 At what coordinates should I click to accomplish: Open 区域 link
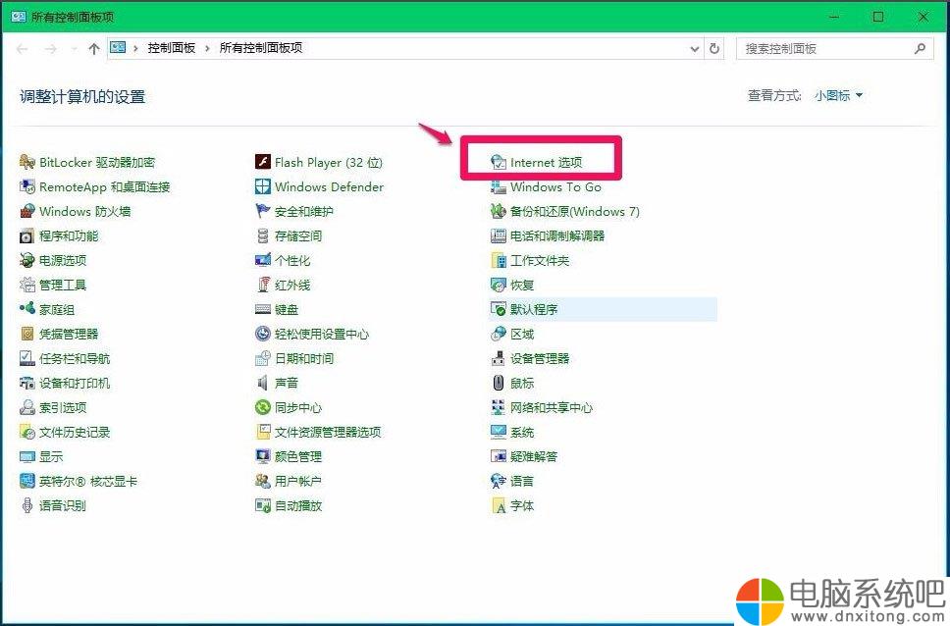coord(522,334)
